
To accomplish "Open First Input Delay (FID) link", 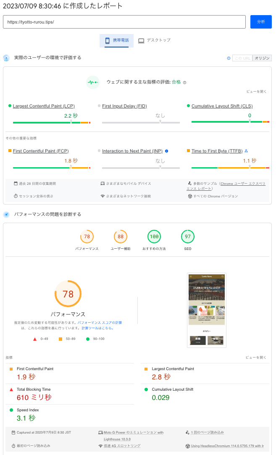I will pyautogui.click(x=124, y=106).
